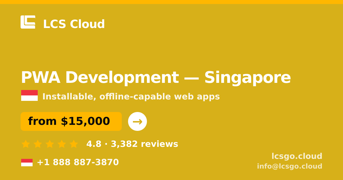
Task: Click the flag icon beside the phone number
Action: [x=27, y=163]
